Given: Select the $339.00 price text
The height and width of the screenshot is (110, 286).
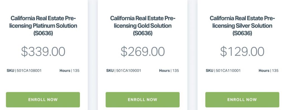Looking at the screenshot, I should point(43,52).
